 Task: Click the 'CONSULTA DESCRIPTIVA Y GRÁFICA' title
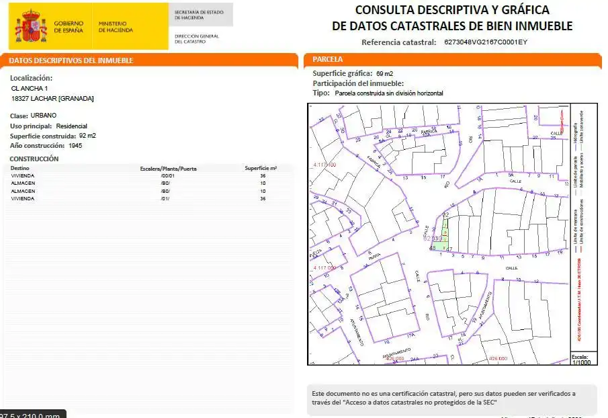[x=452, y=9]
